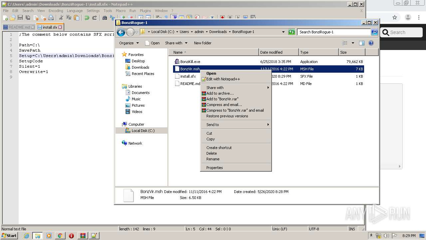Viewport: 426px width, 240px height.
Task: Click Copy icon in Notepad++ toolbar
Action: (x=69, y=18)
